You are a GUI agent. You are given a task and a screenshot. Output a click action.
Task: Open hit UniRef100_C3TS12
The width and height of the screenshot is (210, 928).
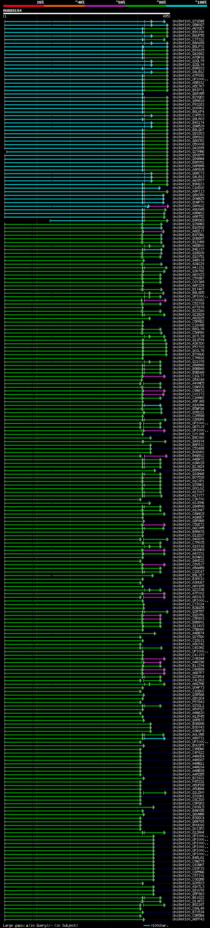(x=188, y=39)
